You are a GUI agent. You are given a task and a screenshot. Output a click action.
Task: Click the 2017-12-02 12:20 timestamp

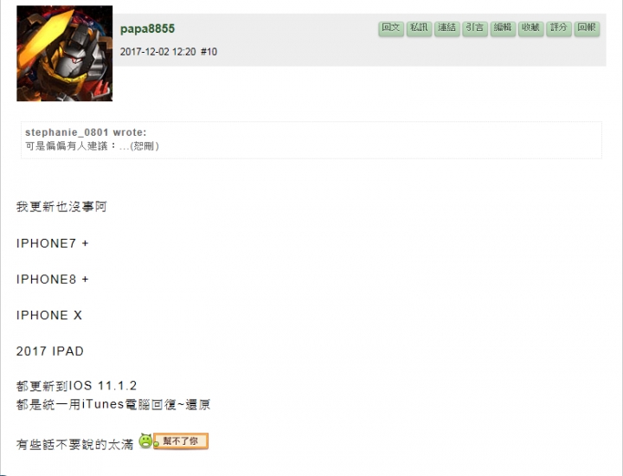tap(158, 52)
